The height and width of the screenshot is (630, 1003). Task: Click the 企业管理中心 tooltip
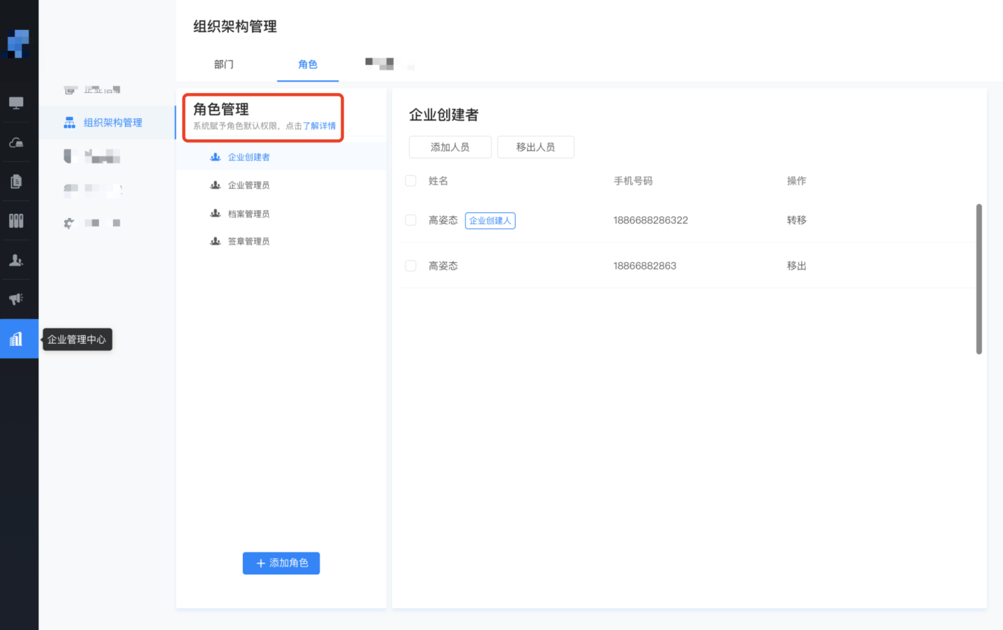coord(77,339)
